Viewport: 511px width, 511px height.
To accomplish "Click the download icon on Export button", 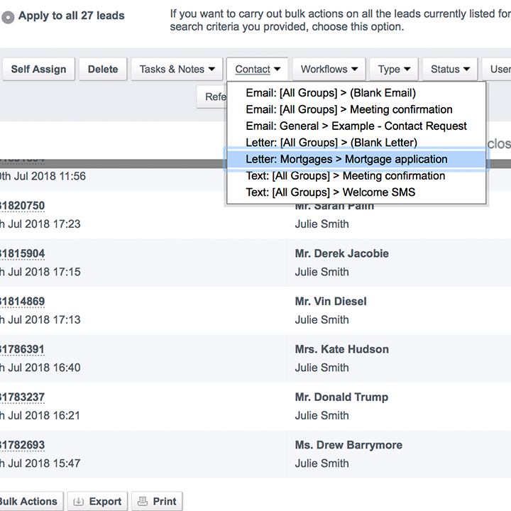I will [x=78, y=502].
